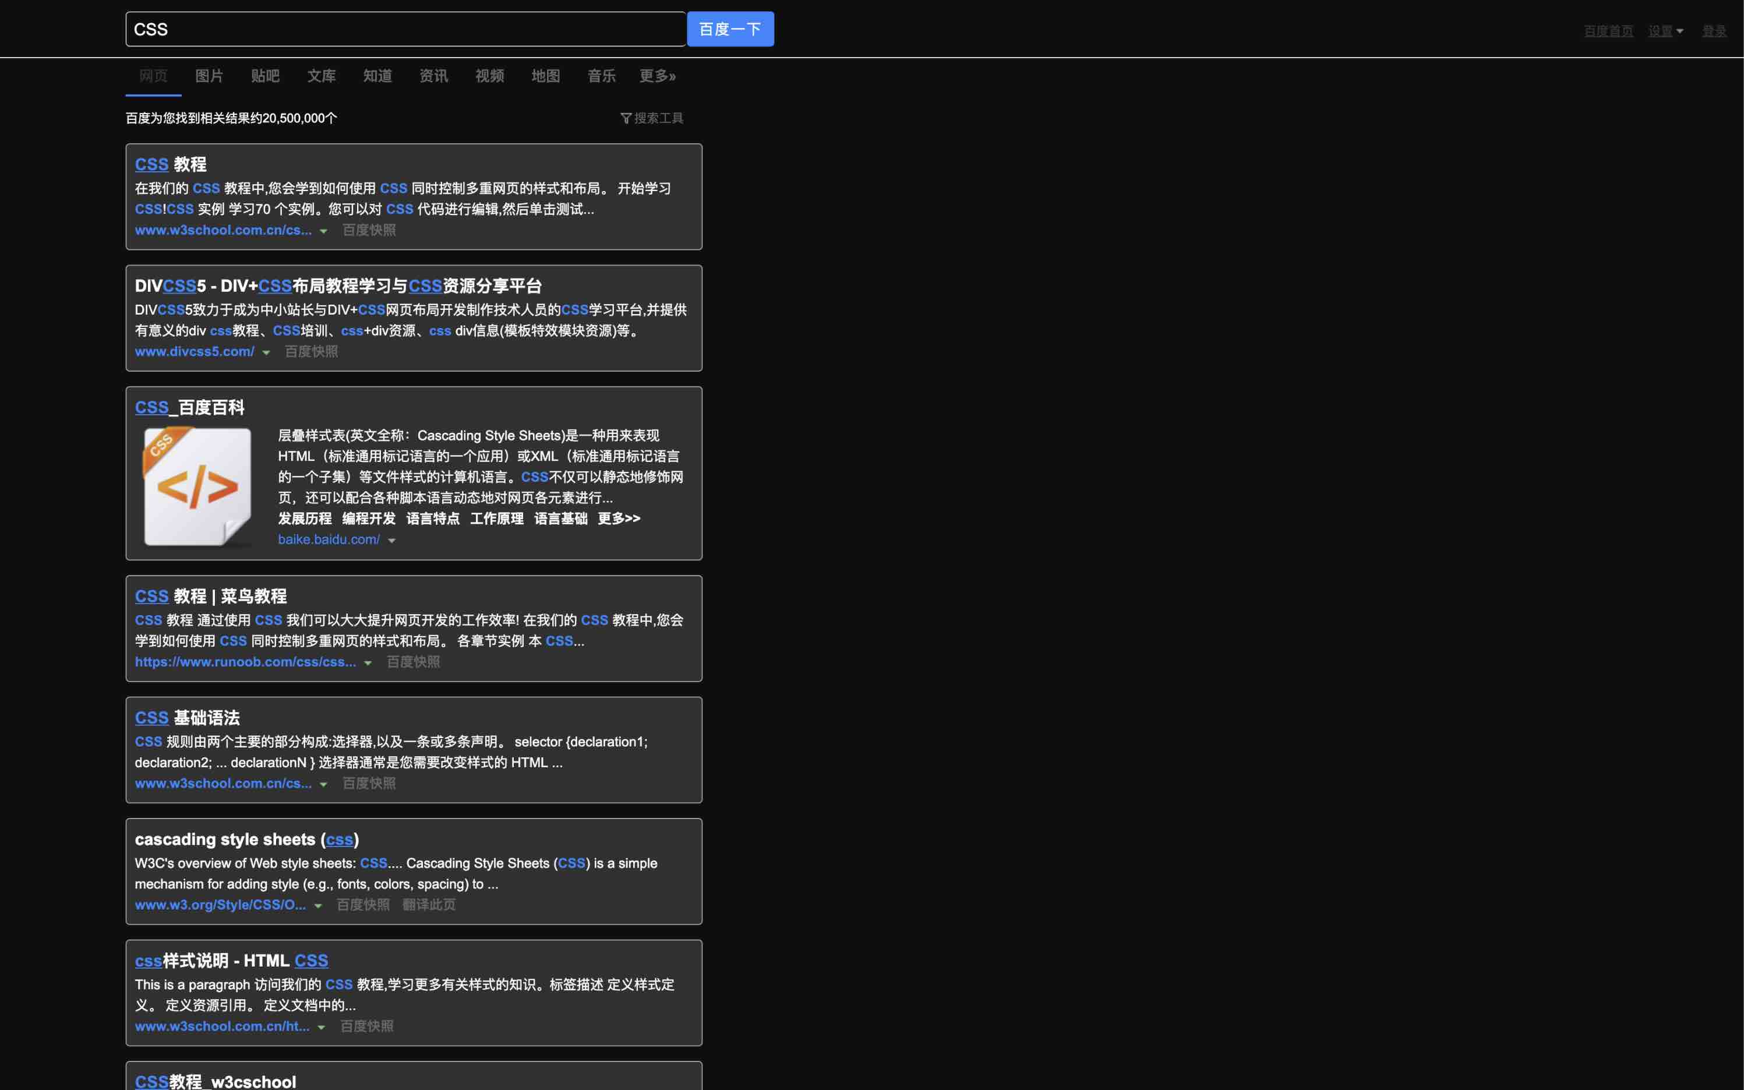
Task: Expand arrow beside www.w3school.com.cn/ht... URL
Action: click(322, 1028)
